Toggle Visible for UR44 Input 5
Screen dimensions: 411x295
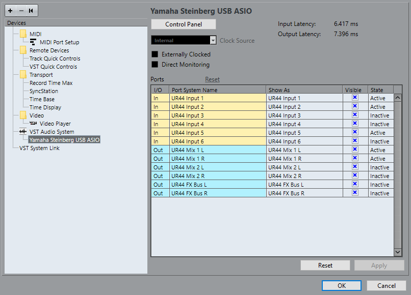coord(355,132)
